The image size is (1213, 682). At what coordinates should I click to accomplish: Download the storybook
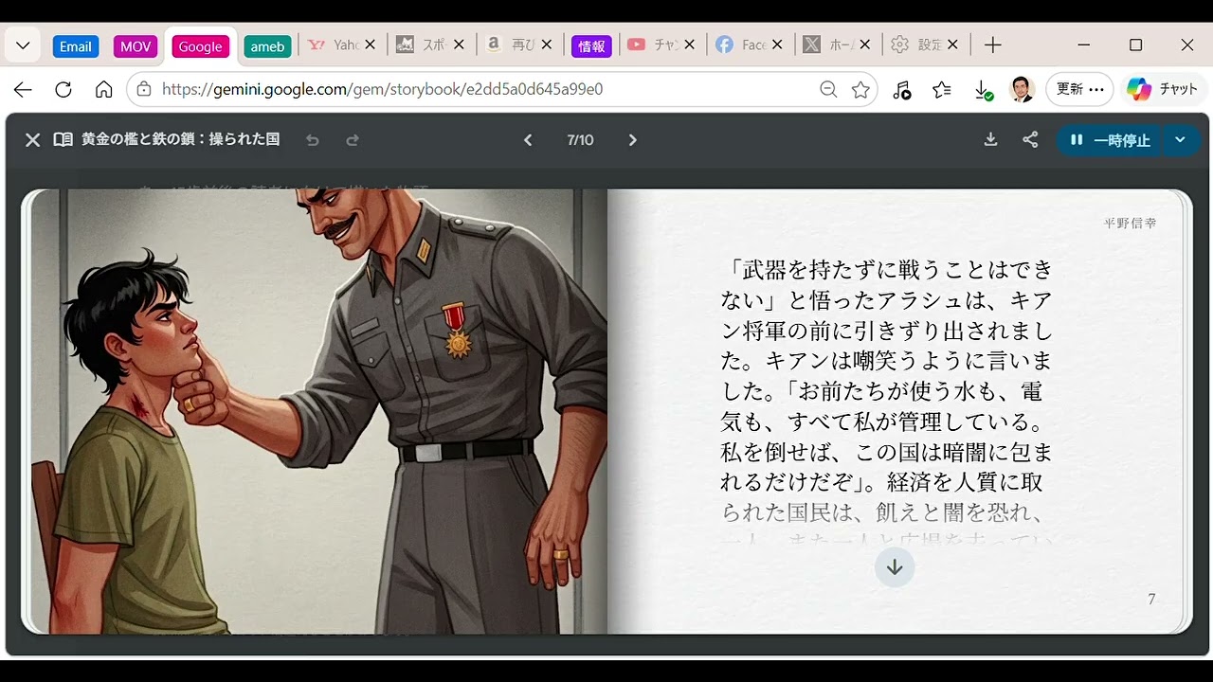click(x=990, y=140)
